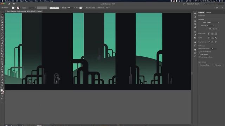Toggle Show Rulers in Ruler & Grids
This screenshot has width=225, height=126.
point(209,34)
